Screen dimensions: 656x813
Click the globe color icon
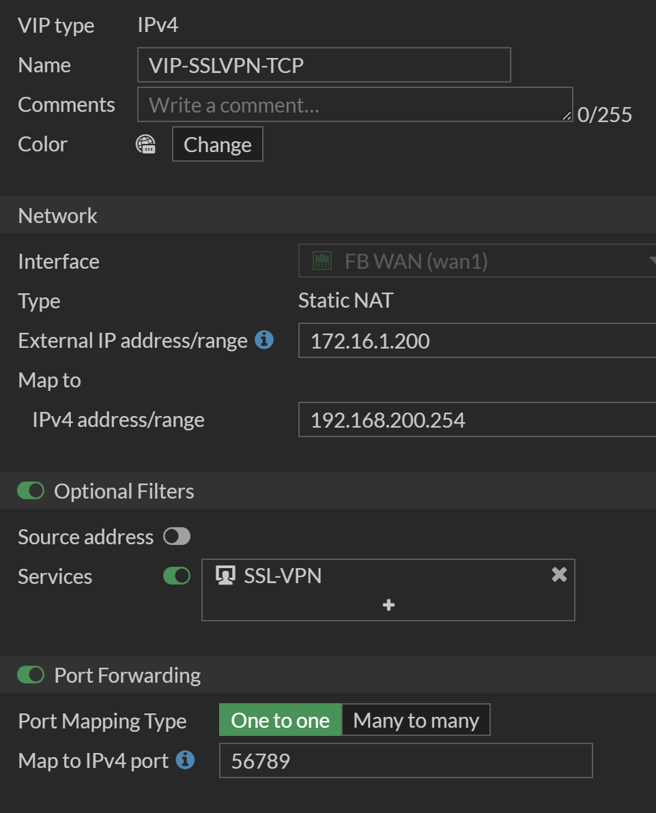point(145,144)
